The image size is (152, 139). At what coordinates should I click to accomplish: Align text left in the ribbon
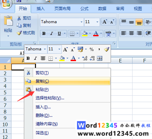pos(124,33)
